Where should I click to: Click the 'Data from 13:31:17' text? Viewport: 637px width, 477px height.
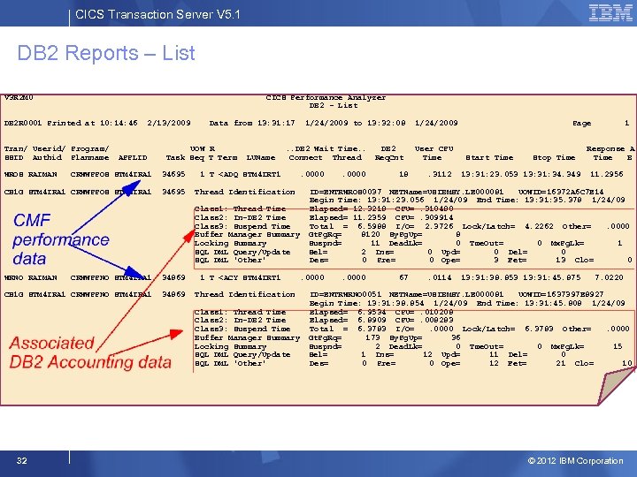tap(252, 123)
